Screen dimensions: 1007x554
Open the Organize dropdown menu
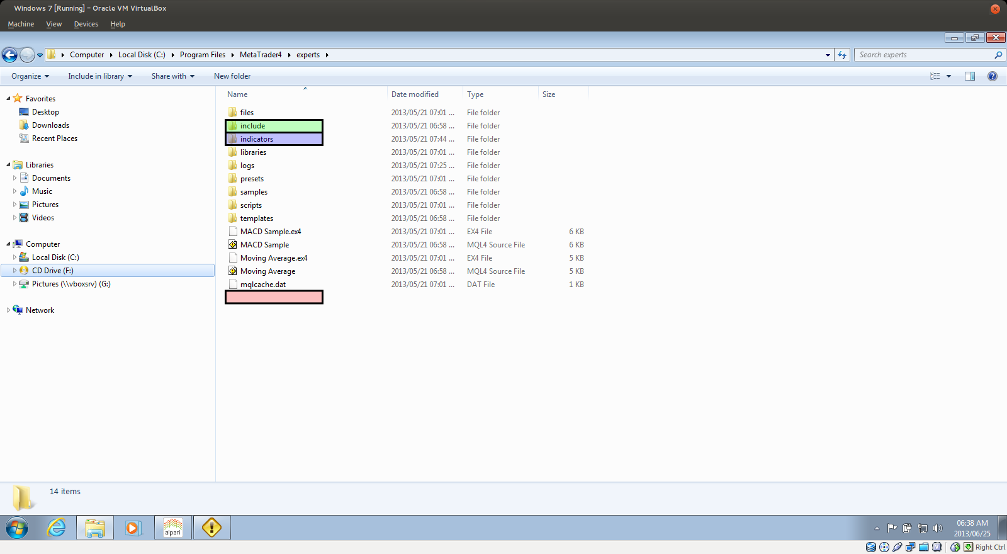[x=30, y=76]
